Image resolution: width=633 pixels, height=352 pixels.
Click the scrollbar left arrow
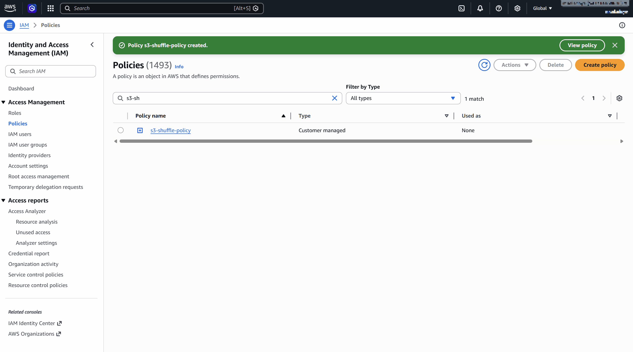point(116,141)
